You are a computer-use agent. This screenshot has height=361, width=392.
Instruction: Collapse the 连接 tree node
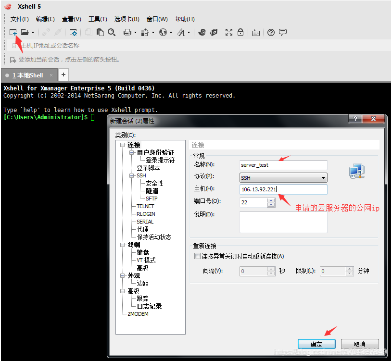tap(122, 145)
